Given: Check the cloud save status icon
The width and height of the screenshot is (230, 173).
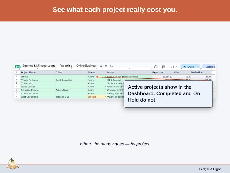Looking at the screenshot, I should (111, 66).
